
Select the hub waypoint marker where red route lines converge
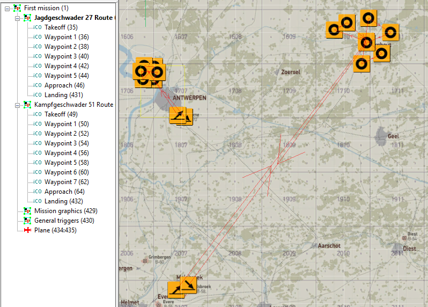[x=366, y=42]
